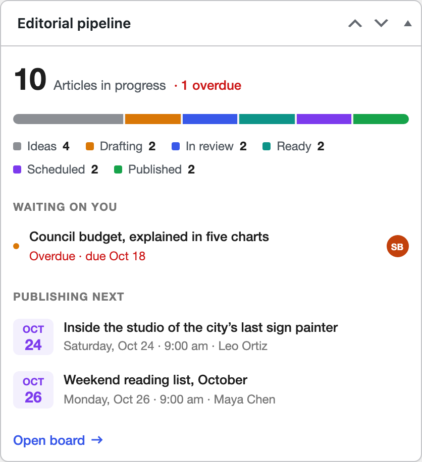The width and height of the screenshot is (422, 462).
Task: Select the teal Ready bar segment
Action: point(267,119)
